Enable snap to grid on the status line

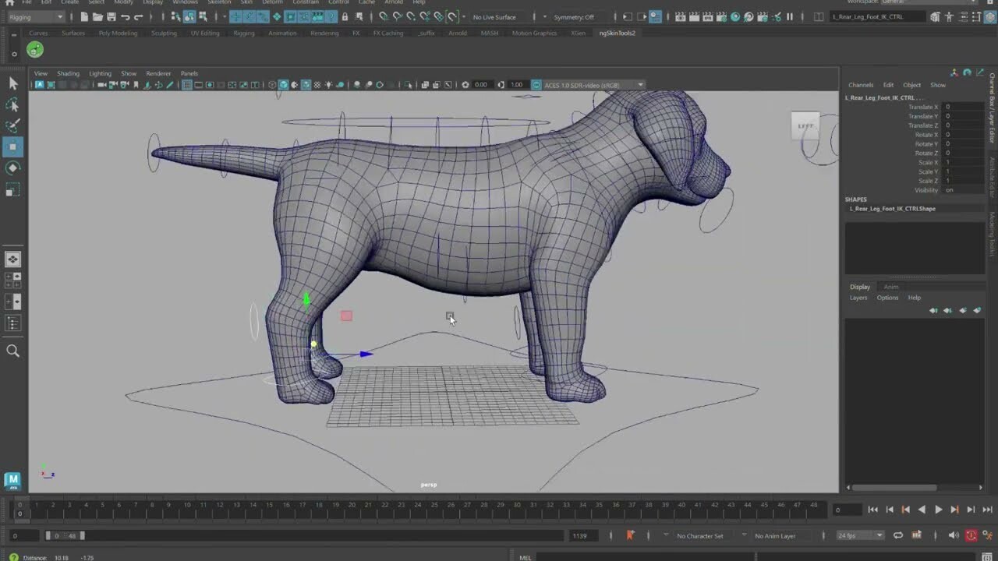coord(383,16)
